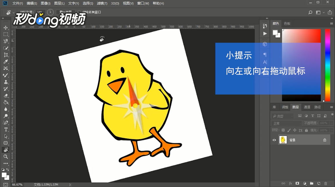Open the 填充 dropdown arrow
The height and width of the screenshot is (187, 335).
[331, 130]
